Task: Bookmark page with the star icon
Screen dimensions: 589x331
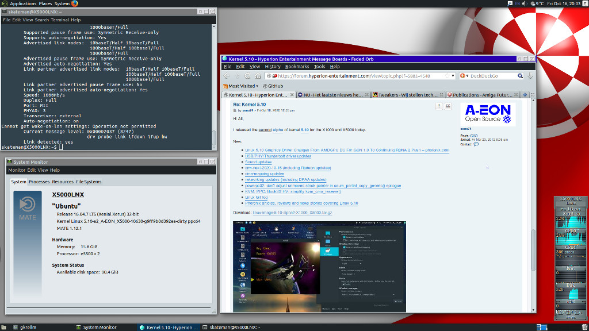Action: (x=447, y=76)
